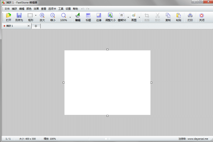Expand the Blur 50 (模糊50) dropdown arrow
The image size is (213, 142).
(128, 17)
